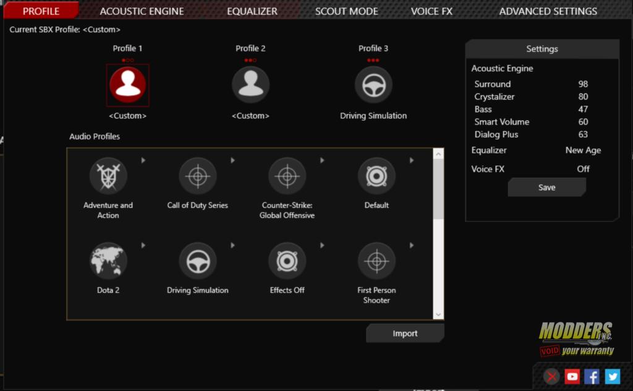Click the Crystalizer value 80
The width and height of the screenshot is (633, 391).
pyautogui.click(x=583, y=96)
